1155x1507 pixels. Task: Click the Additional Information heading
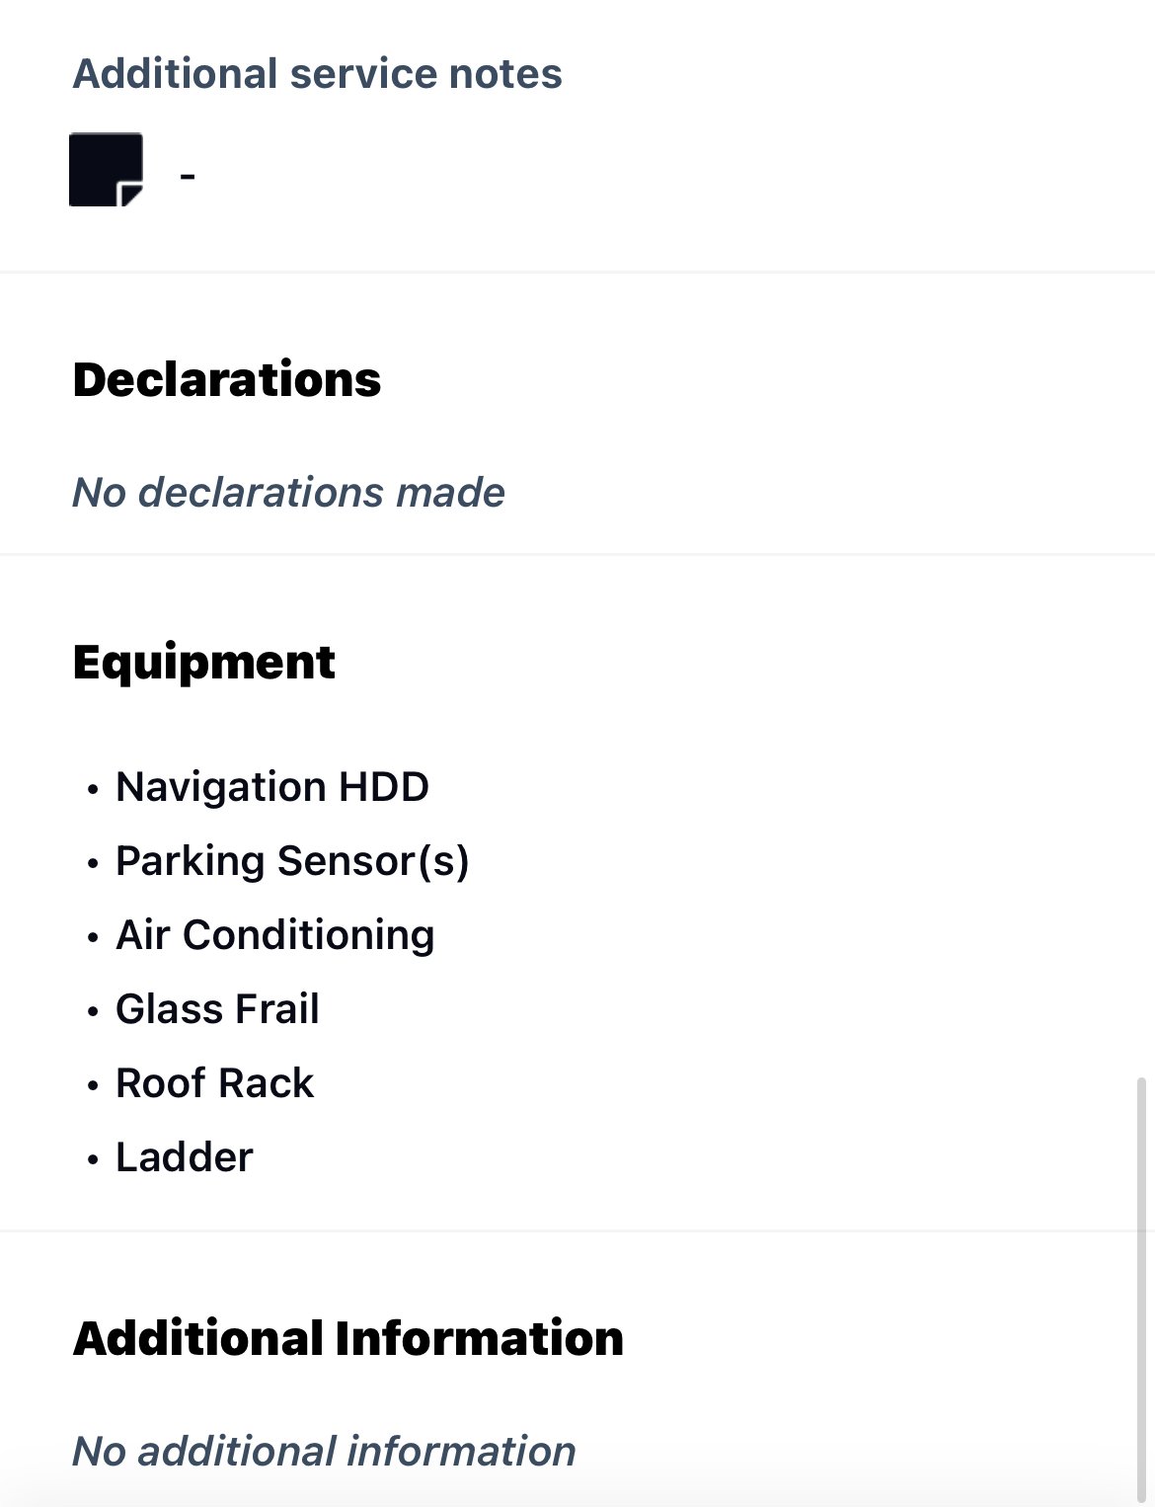[348, 1339]
